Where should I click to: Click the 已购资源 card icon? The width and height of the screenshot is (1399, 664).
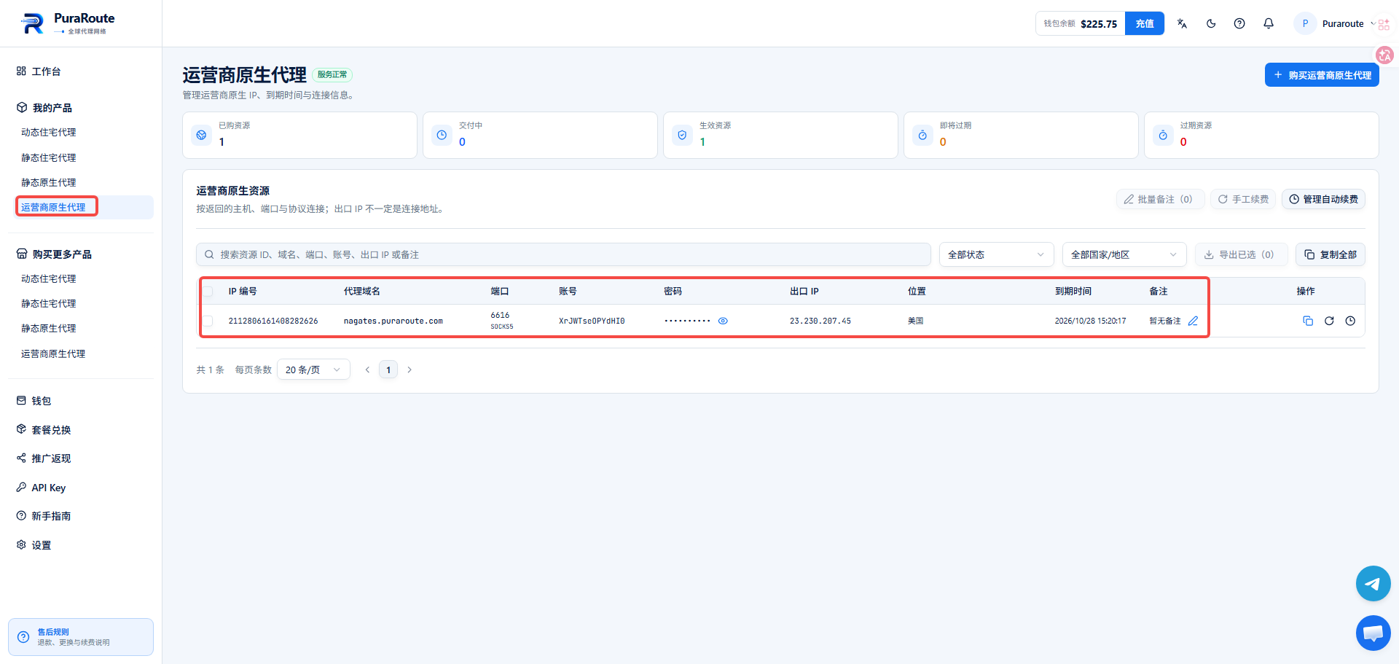[201, 135]
